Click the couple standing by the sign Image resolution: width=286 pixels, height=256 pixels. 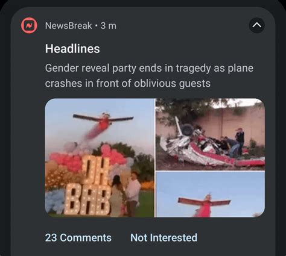tap(125, 194)
